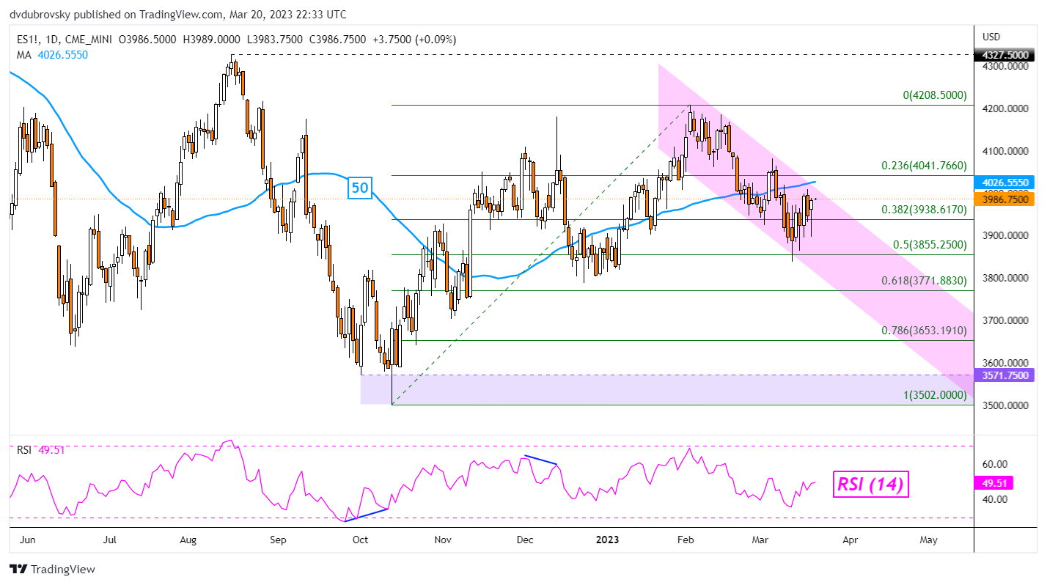Click the pink 49.51 RSI value tag

[x=996, y=483]
